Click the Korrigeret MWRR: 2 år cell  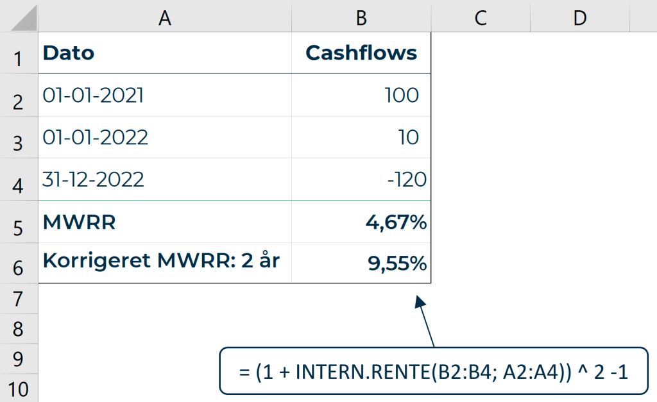(x=165, y=263)
